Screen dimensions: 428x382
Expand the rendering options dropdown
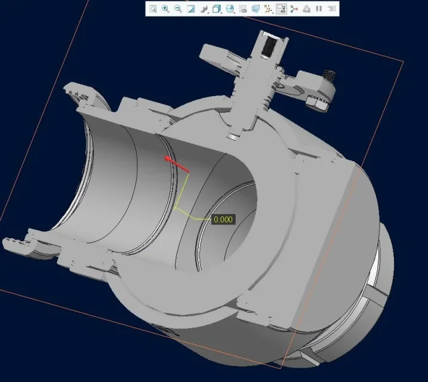click(x=204, y=9)
